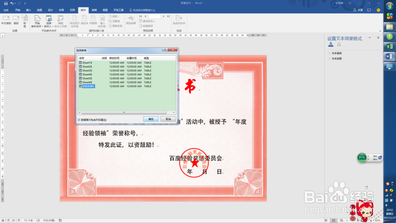Image resolution: width=396 pixels, height=223 pixels.
Task: Open quick access toolbar customize dropdown
Action: (25, 3)
